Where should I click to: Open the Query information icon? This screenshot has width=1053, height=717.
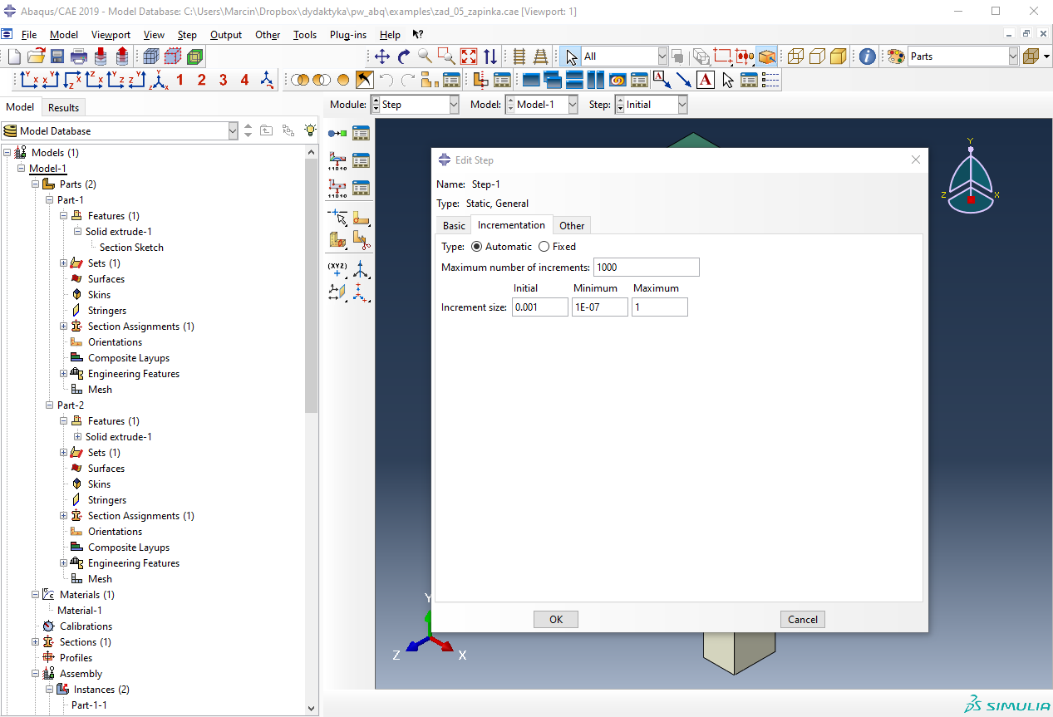tap(867, 56)
